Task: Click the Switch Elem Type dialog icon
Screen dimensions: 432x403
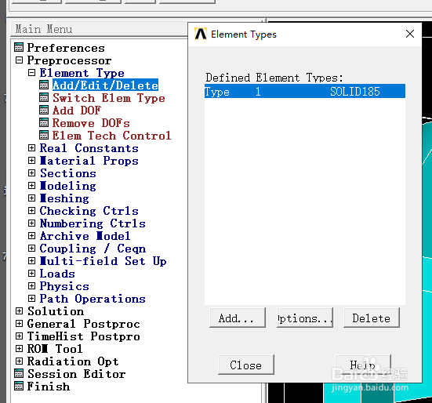Action: 44,97
